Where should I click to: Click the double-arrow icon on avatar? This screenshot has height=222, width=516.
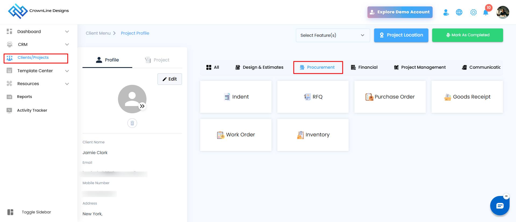(x=142, y=106)
